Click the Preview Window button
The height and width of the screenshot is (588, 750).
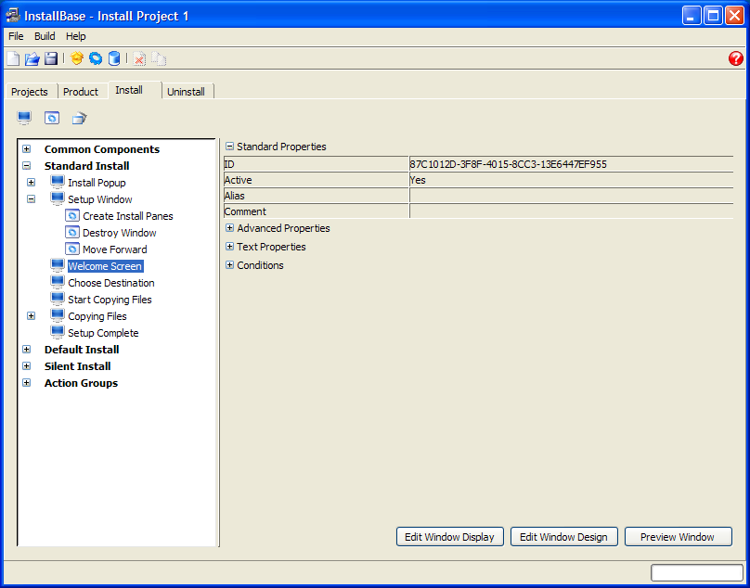coord(678,537)
